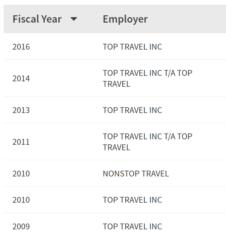Screen dimensions: 226x241
Task: Click the Employer column header
Action: pos(125,19)
